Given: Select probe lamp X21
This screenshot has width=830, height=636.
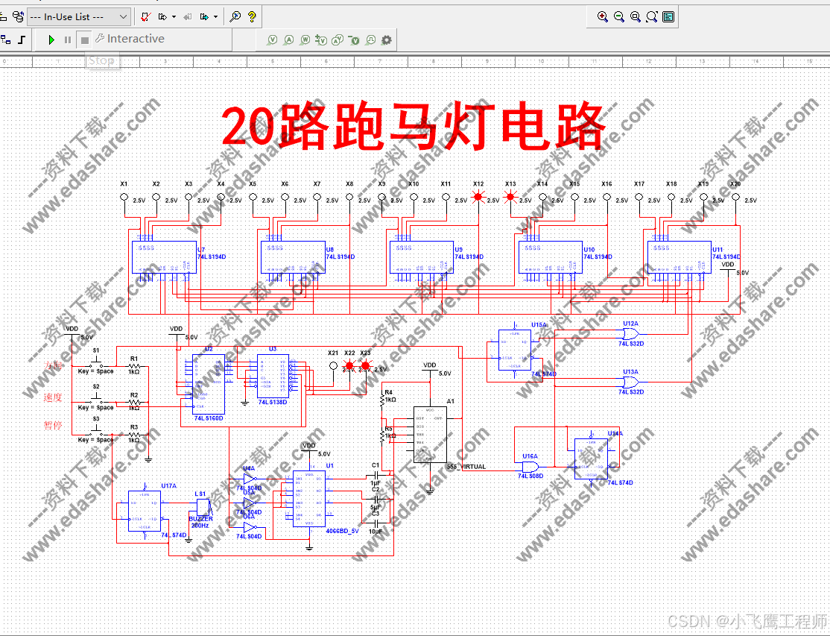Looking at the screenshot, I should point(334,365).
